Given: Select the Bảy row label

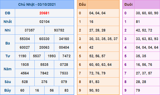Looking at the screenshot, I should click(x=8, y=90).
